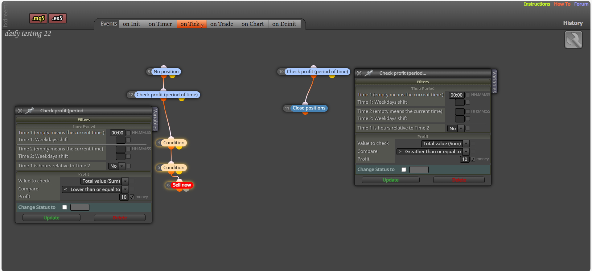Viewport: 592px width, 271px height.
Task: Open hours relative No dropdown, right panel
Action: pos(456,128)
